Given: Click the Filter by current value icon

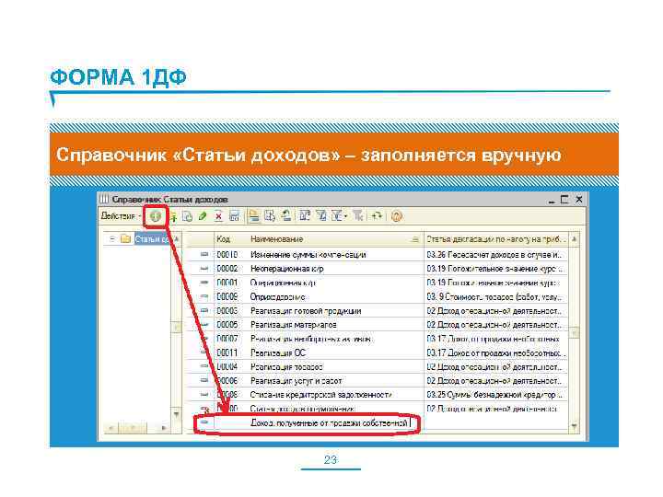Looking at the screenshot, I should pos(321,216).
